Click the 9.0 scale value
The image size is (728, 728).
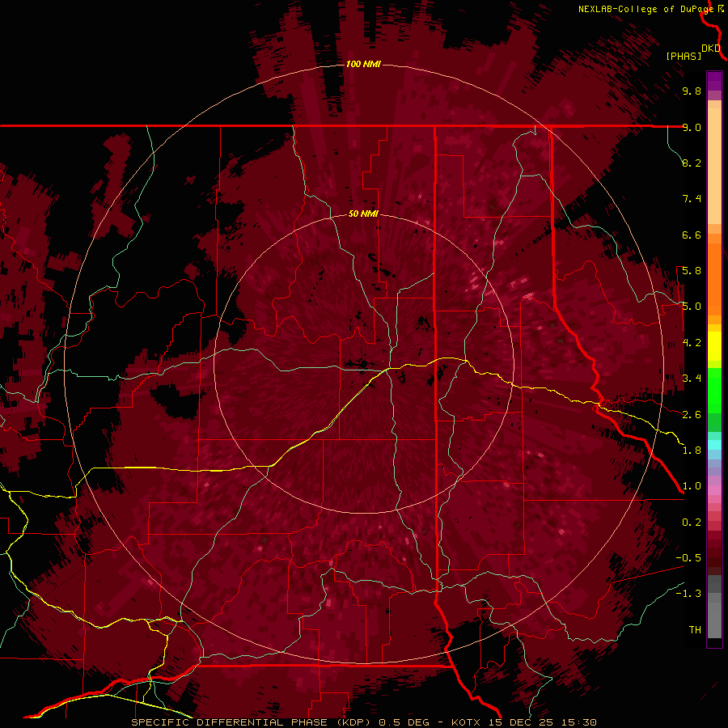(x=692, y=127)
